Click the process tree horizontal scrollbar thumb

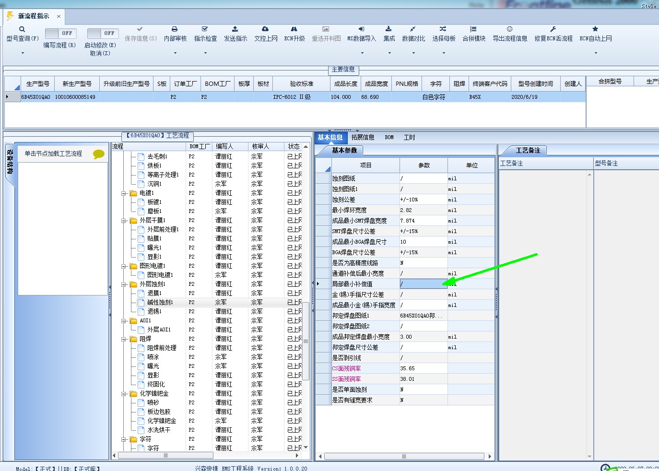pos(165,455)
